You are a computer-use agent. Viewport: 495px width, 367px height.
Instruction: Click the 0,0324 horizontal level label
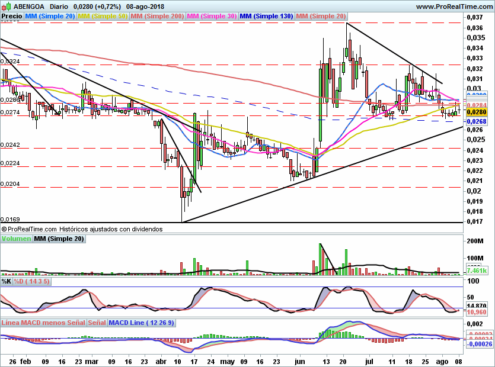10,62
